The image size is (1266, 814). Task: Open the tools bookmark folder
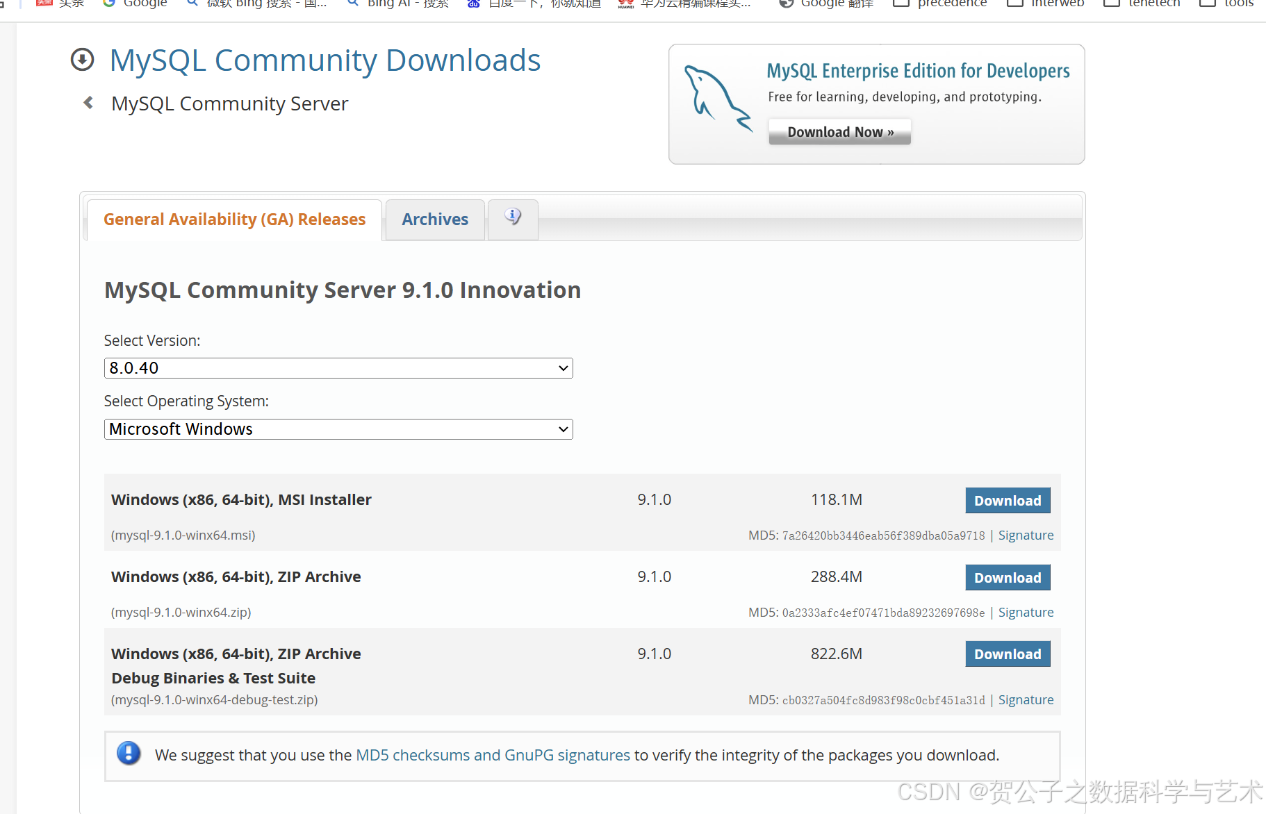point(1227,3)
